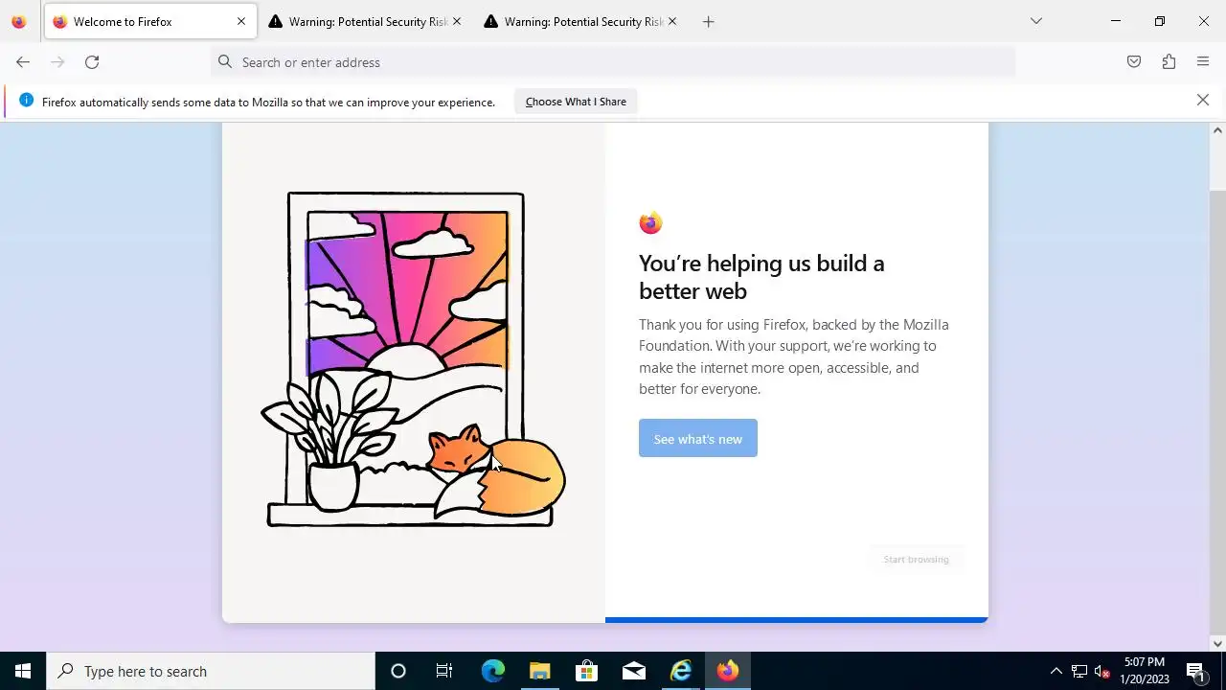Show hidden system tray icons
Image resolution: width=1226 pixels, height=690 pixels.
[x=1056, y=671]
